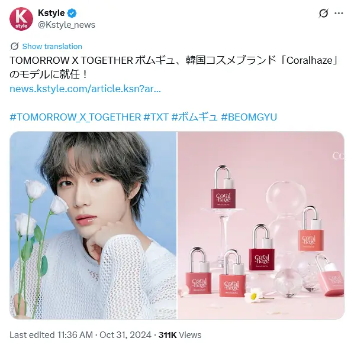
Task: Click the blue verified badge
Action: tap(72, 14)
